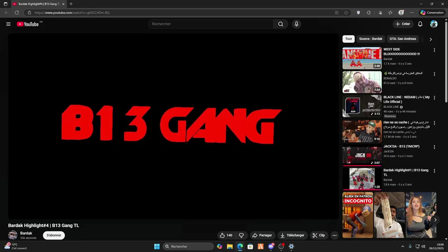The image size is (448, 252).
Task: Open options for BLACK LINE - NEDAM video
Action: [434, 98]
